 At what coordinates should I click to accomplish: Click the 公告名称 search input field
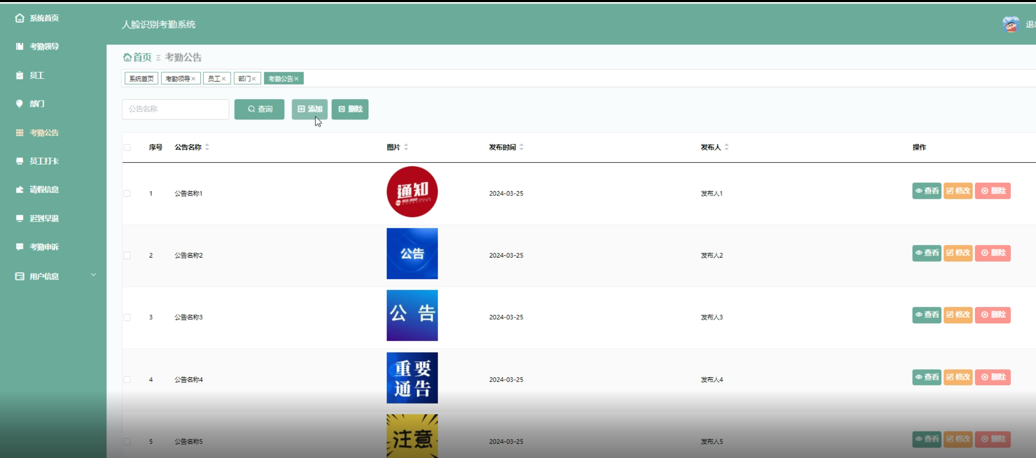click(x=175, y=109)
